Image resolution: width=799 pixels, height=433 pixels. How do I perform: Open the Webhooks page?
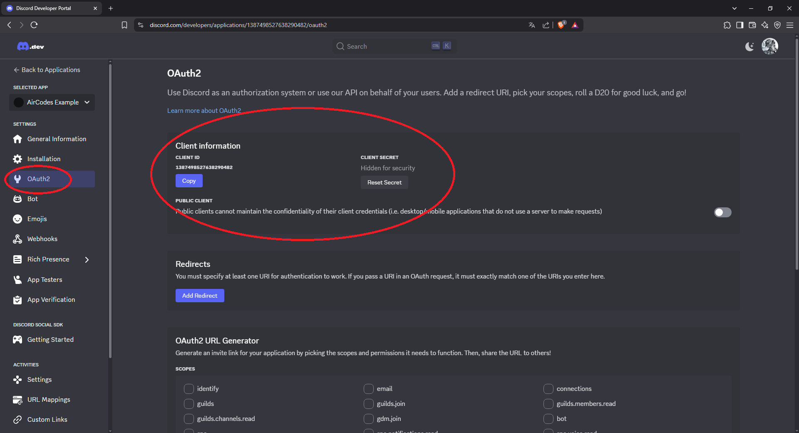click(x=52, y=239)
